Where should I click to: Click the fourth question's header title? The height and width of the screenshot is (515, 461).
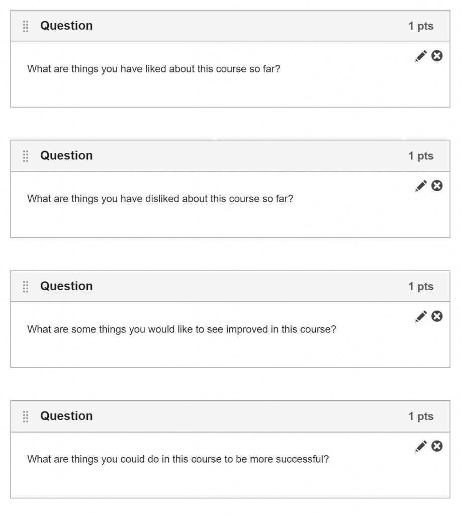tap(66, 416)
